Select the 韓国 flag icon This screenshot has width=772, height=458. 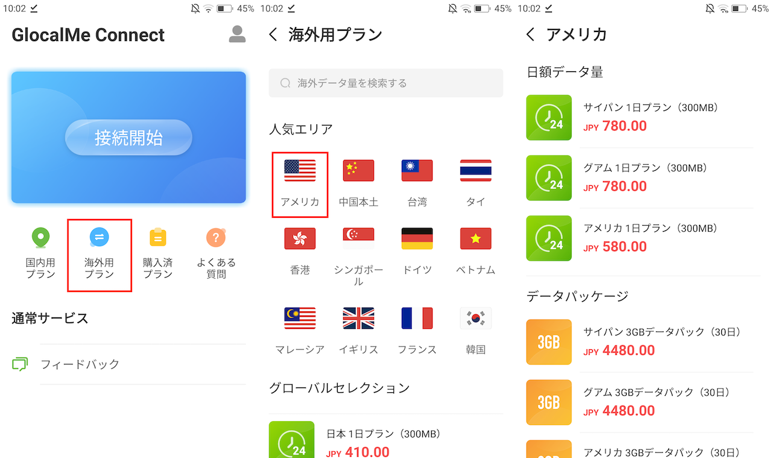coord(475,318)
